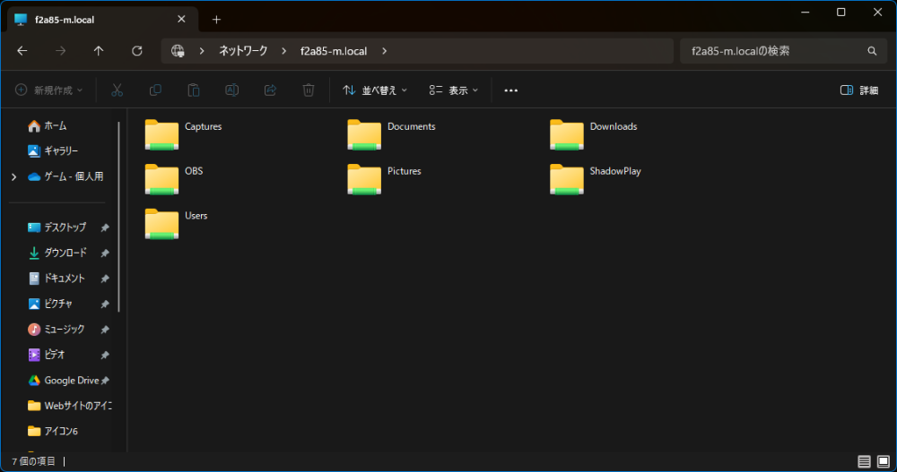Open the 並べ替え sort dropdown
Screen dimensions: 897x472
(375, 90)
